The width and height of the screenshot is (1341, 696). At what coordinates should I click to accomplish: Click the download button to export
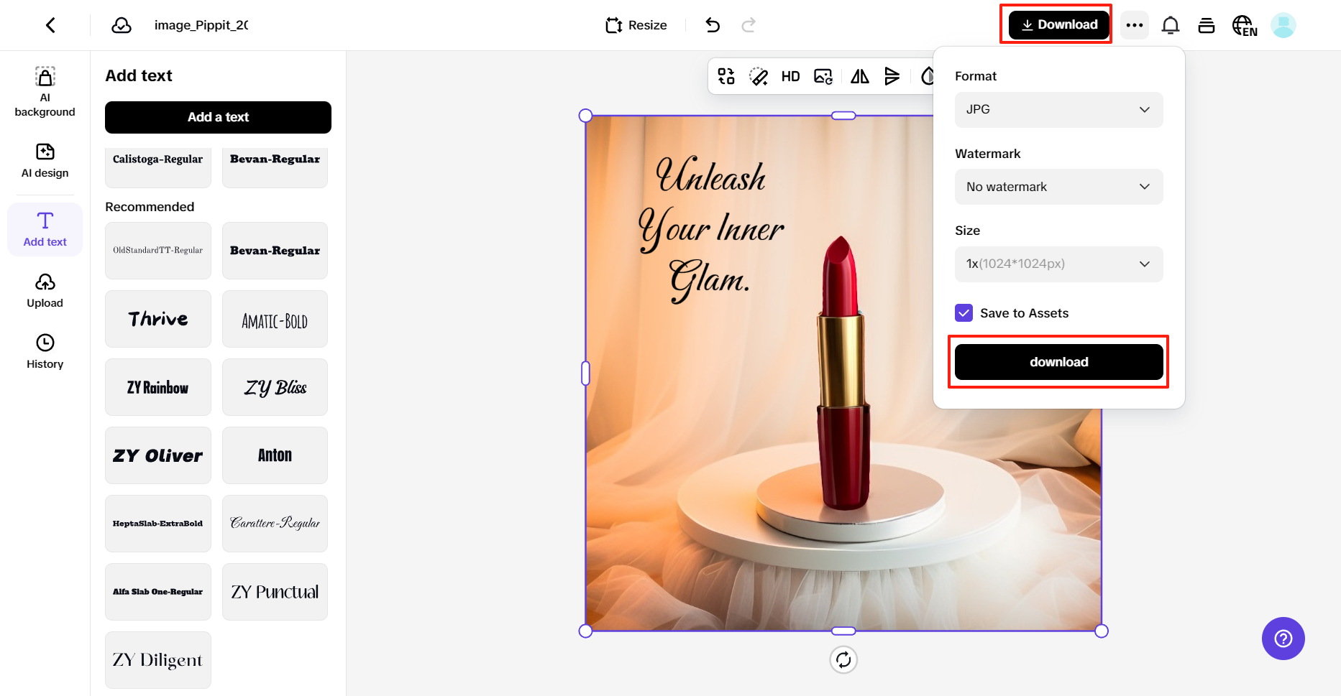[1058, 361]
